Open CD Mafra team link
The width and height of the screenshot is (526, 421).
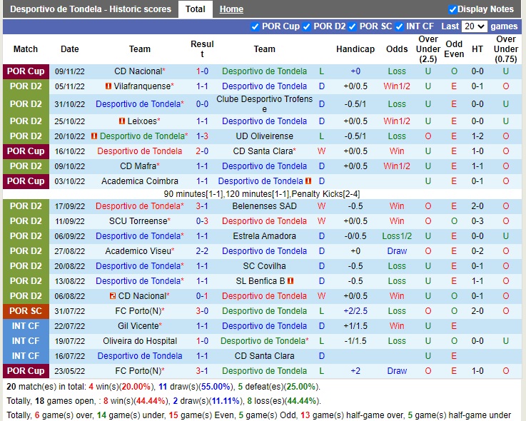click(138, 166)
